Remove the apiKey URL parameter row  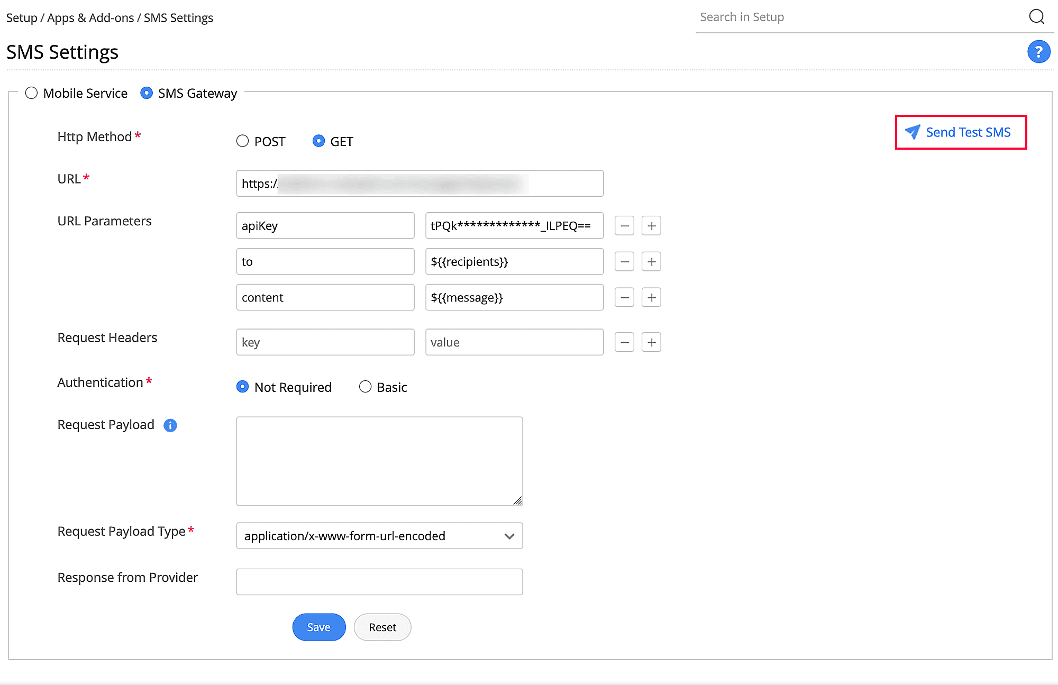click(624, 226)
